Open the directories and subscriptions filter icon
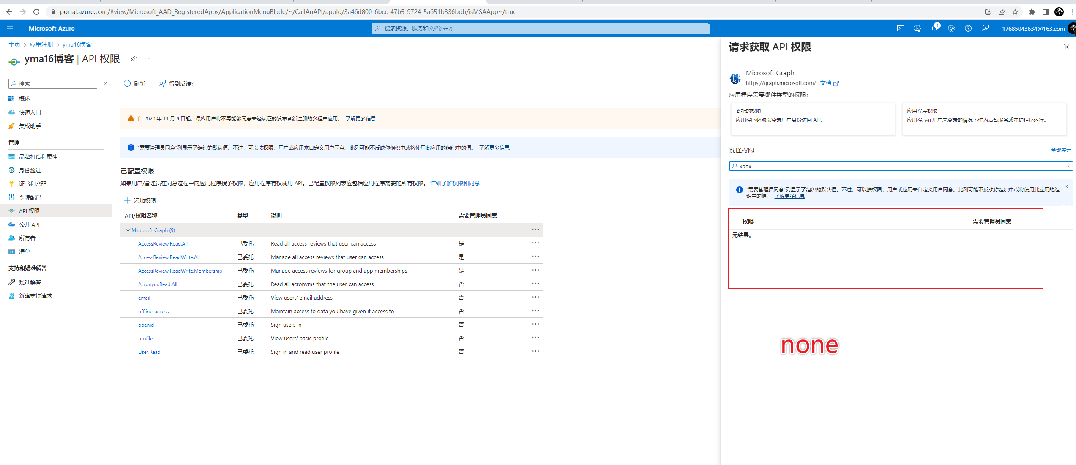 coord(918,28)
